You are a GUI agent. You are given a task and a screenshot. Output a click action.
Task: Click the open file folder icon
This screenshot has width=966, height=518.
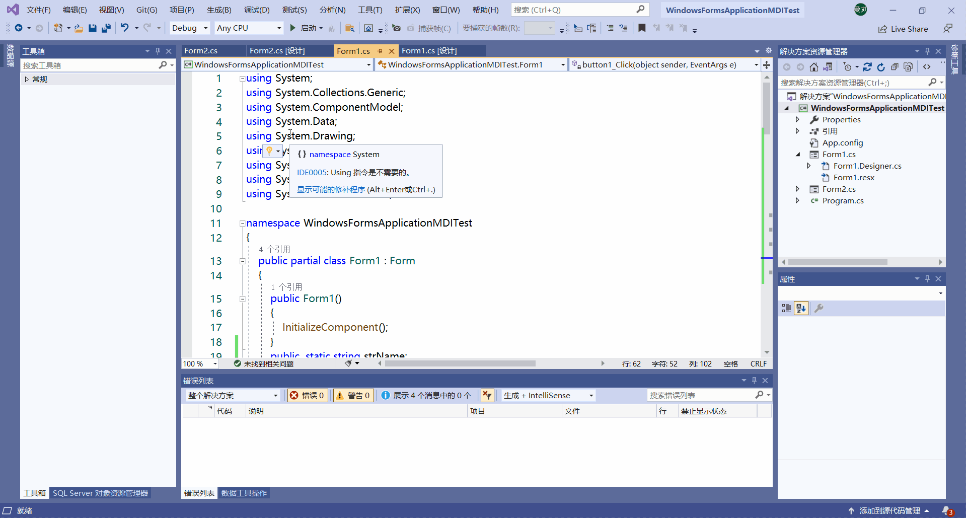click(79, 28)
